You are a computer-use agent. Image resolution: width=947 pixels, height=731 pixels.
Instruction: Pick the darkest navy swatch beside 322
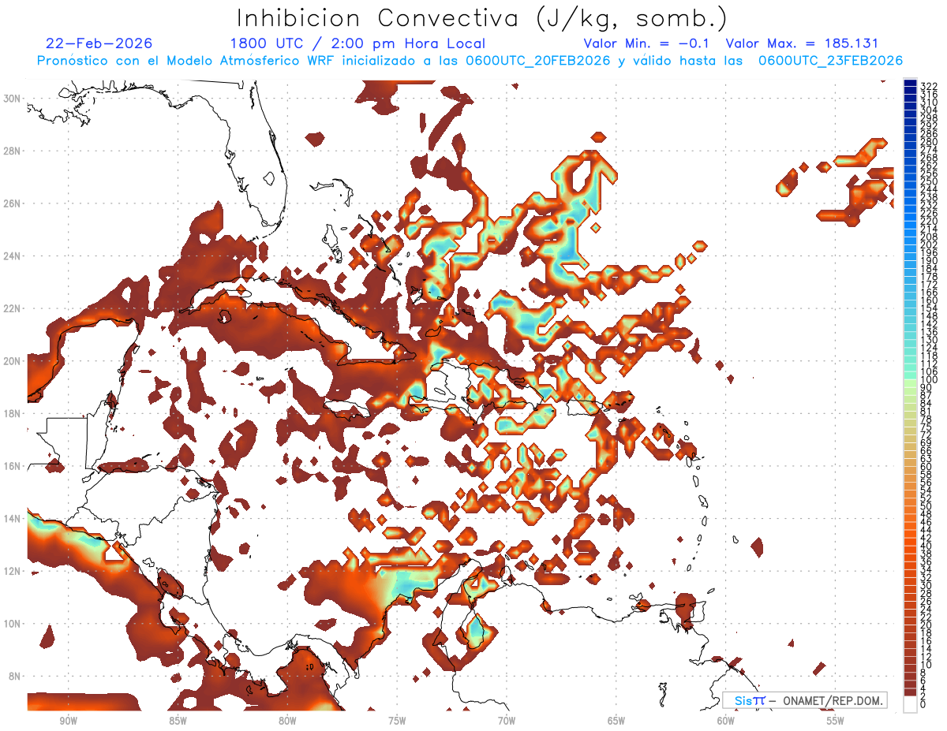pyautogui.click(x=910, y=84)
